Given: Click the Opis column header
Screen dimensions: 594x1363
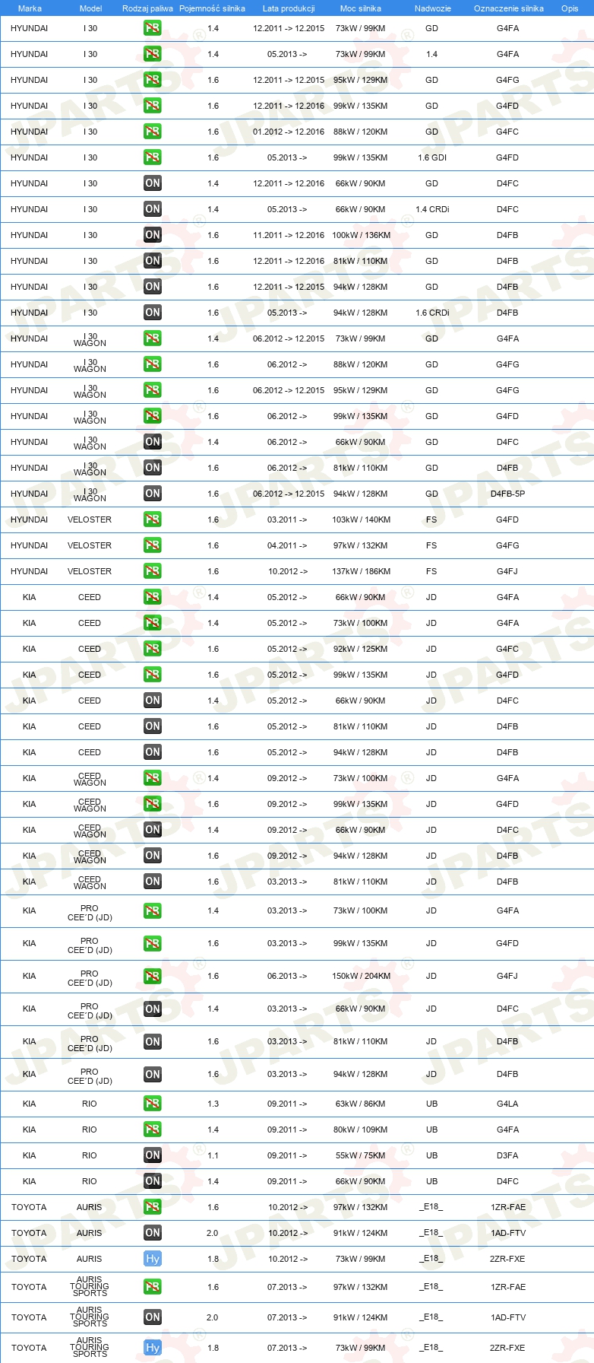Looking at the screenshot, I should (570, 8).
